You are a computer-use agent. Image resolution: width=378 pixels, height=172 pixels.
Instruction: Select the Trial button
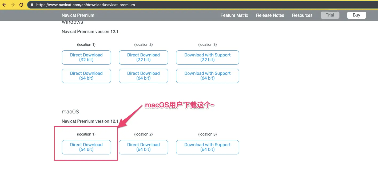click(330, 15)
